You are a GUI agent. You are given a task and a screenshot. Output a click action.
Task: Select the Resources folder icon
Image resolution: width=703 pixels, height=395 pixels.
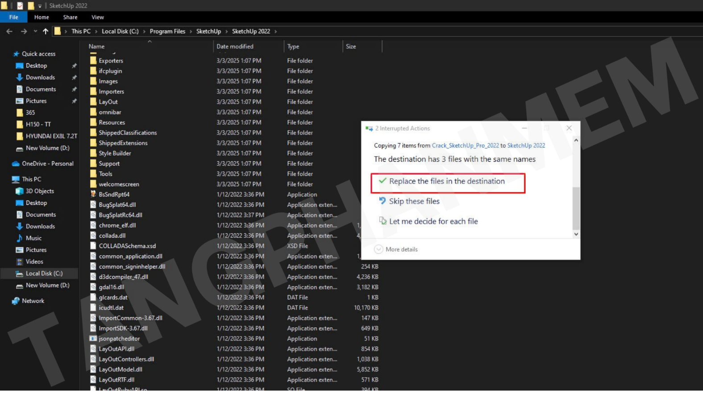coord(93,122)
